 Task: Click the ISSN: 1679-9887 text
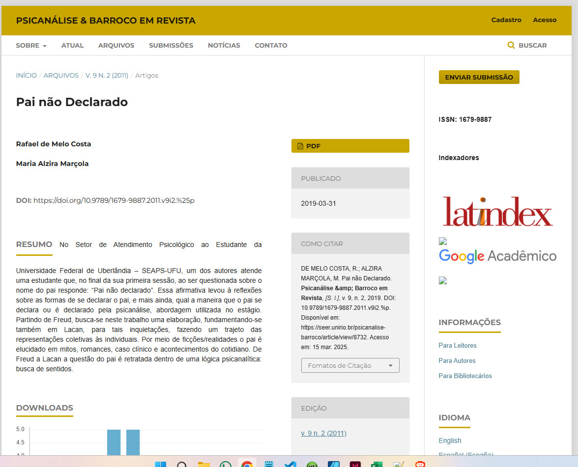(x=465, y=119)
